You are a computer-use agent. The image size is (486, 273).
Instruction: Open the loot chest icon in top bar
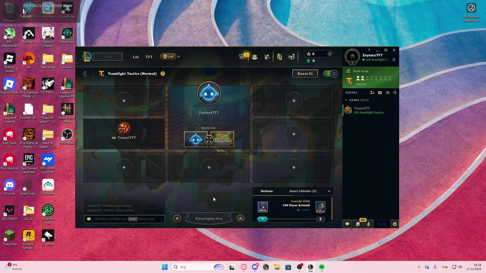click(254, 57)
